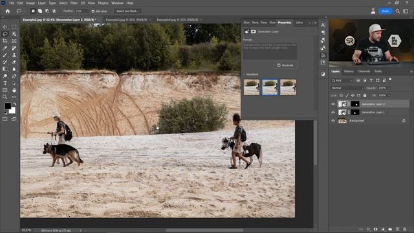Select the Brush tool
The width and height of the screenshot is (414, 233).
[x=5, y=55]
